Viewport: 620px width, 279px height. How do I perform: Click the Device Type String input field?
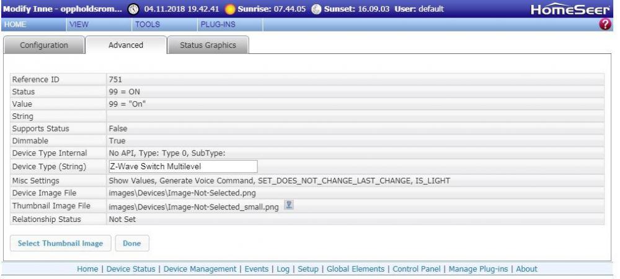click(182, 167)
